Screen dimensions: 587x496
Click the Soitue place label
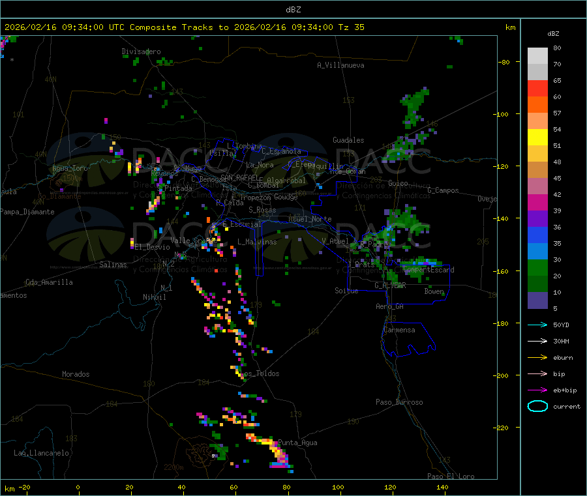pyautogui.click(x=346, y=291)
